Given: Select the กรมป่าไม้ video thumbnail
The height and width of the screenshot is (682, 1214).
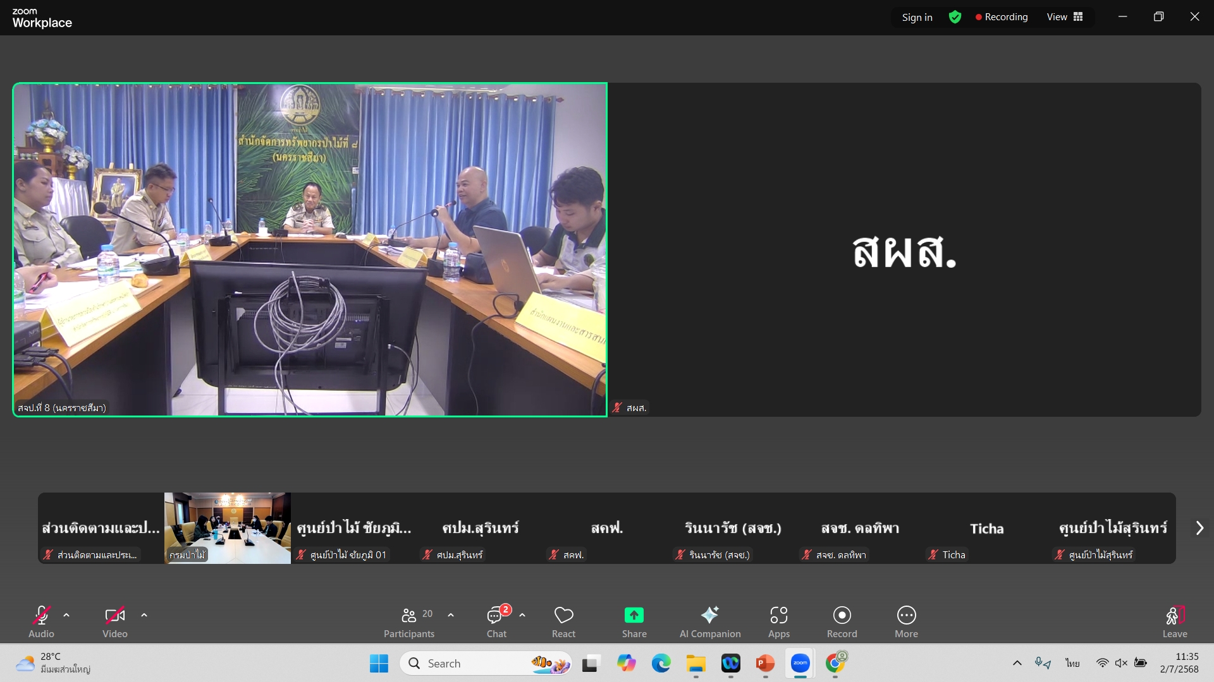Looking at the screenshot, I should 228,528.
